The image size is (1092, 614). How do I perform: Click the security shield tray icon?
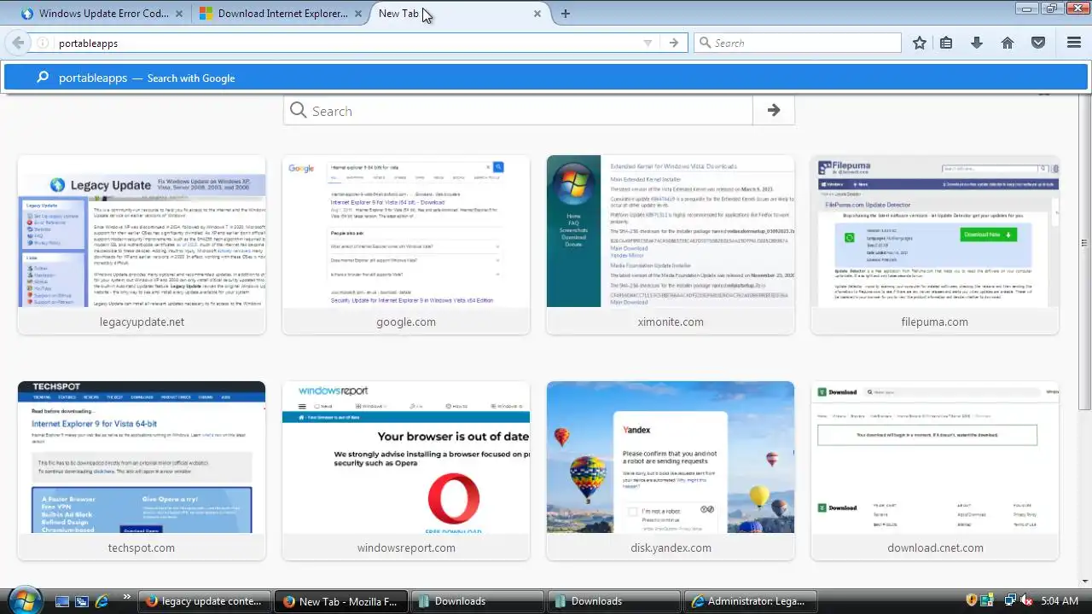(972, 601)
